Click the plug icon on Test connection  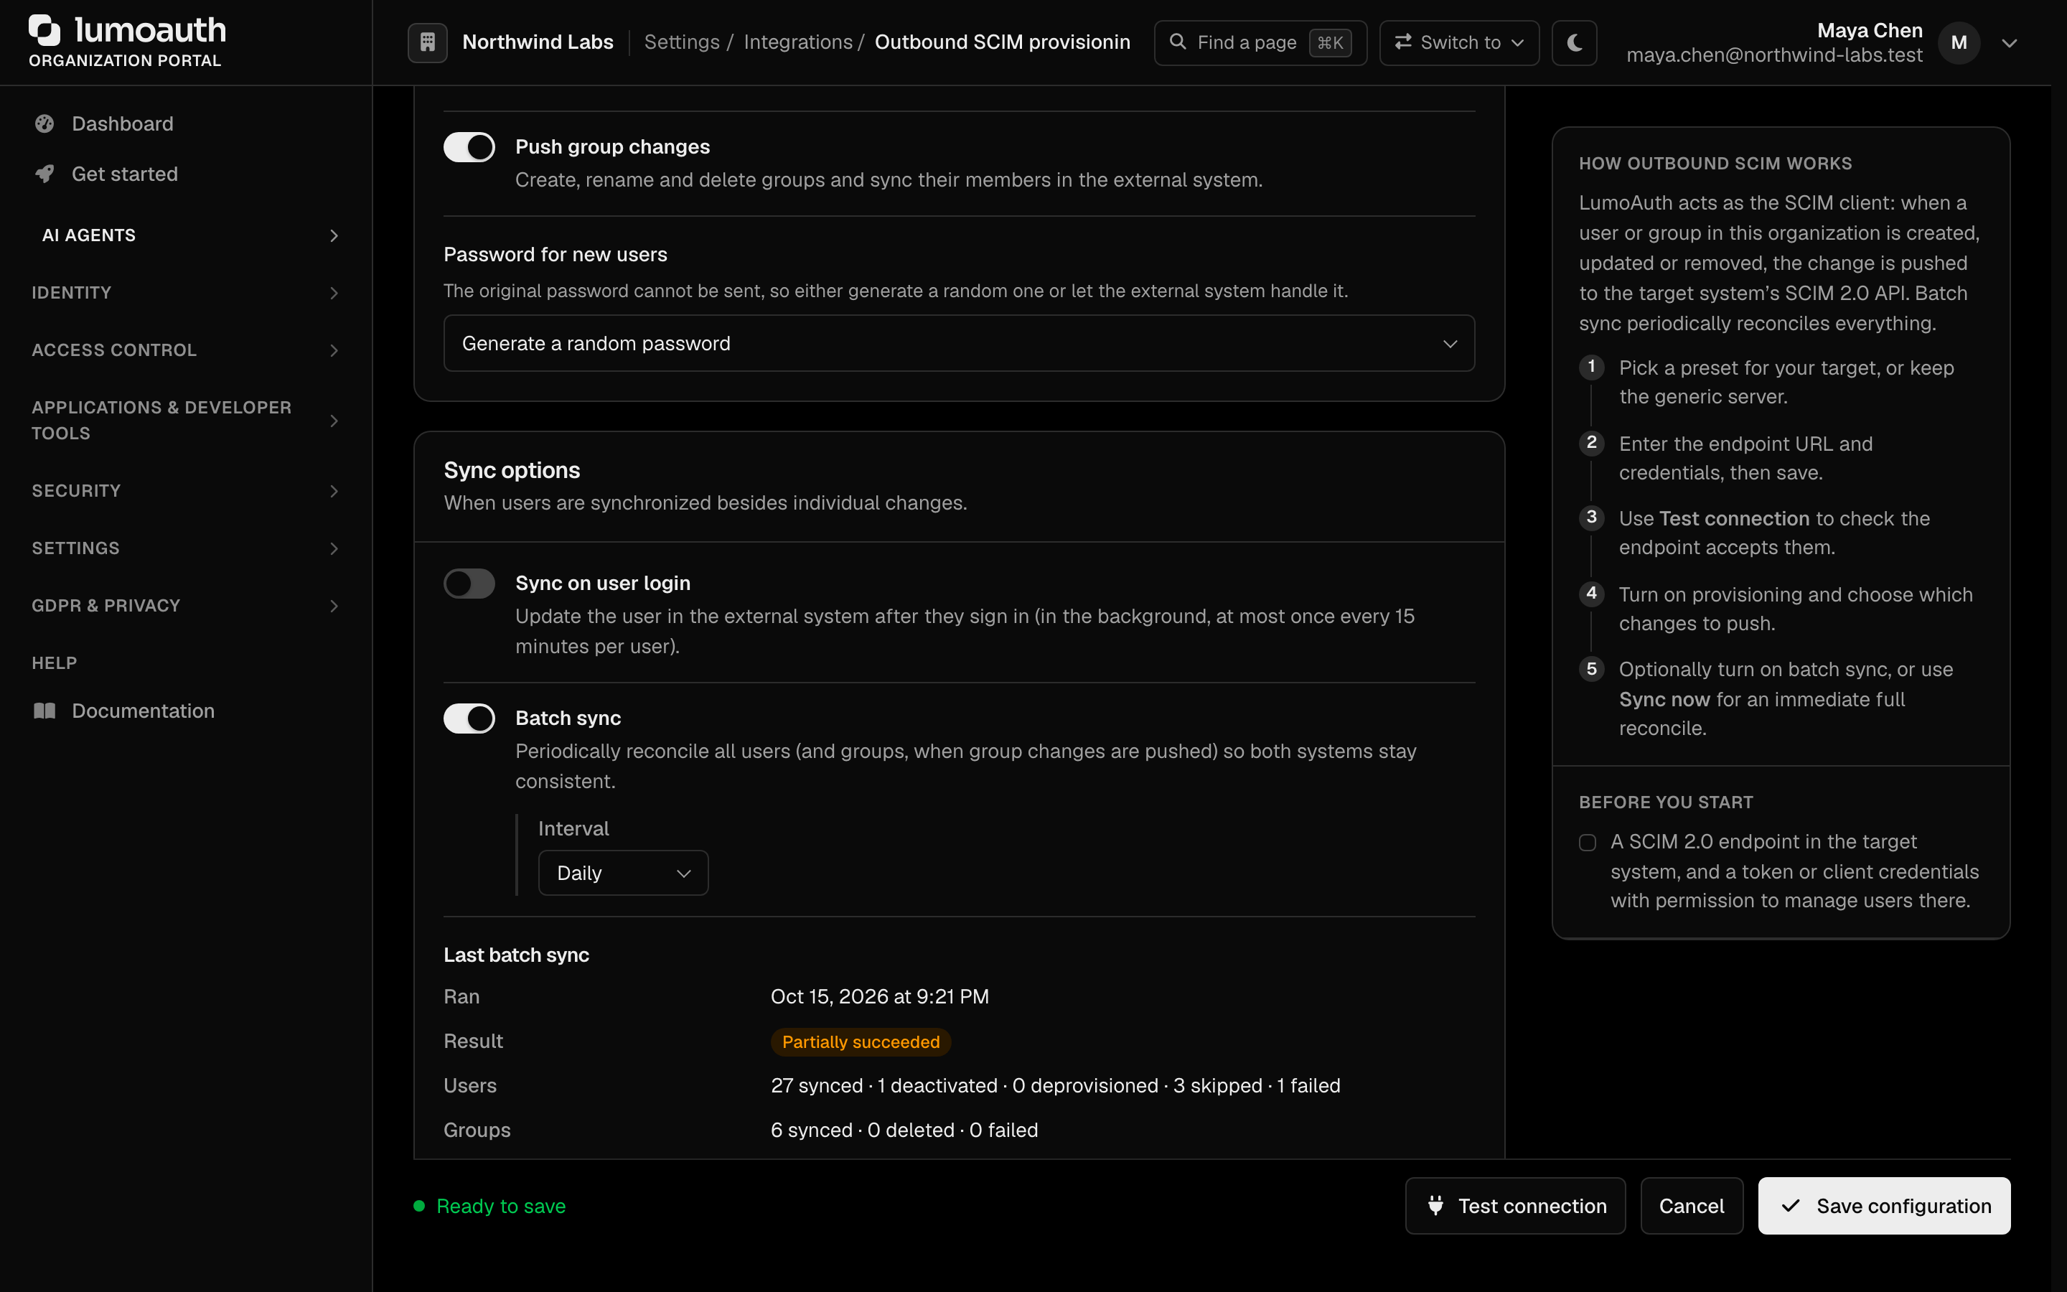coord(1436,1206)
